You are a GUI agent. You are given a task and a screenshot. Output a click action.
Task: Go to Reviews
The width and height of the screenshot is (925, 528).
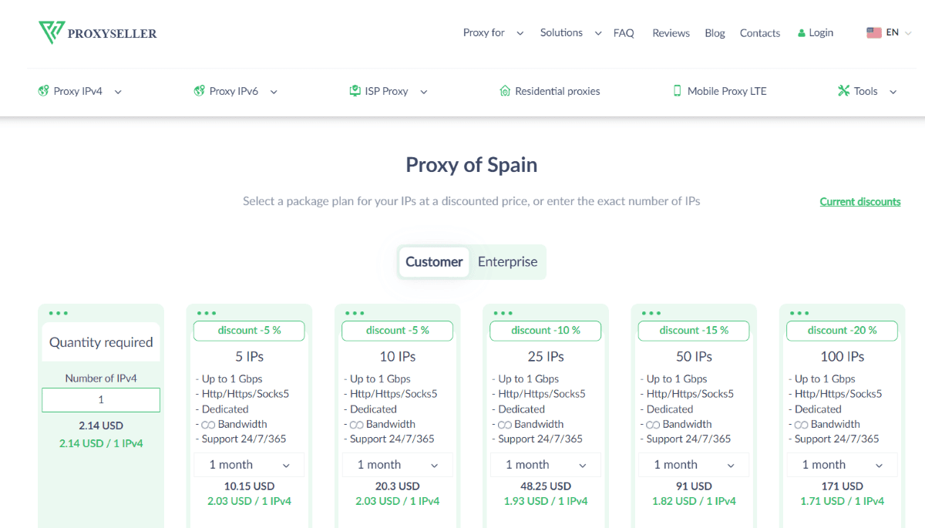[x=671, y=33]
